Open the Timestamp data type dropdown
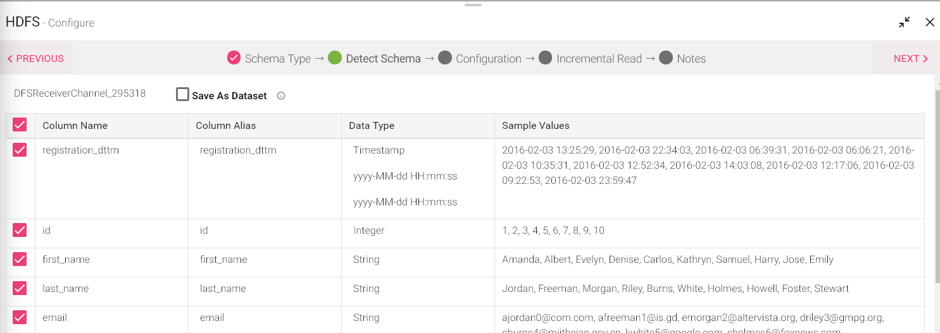 (x=379, y=150)
